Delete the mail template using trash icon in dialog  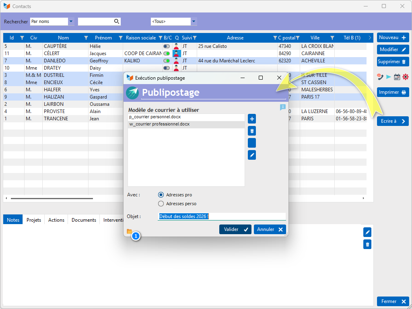click(x=252, y=131)
